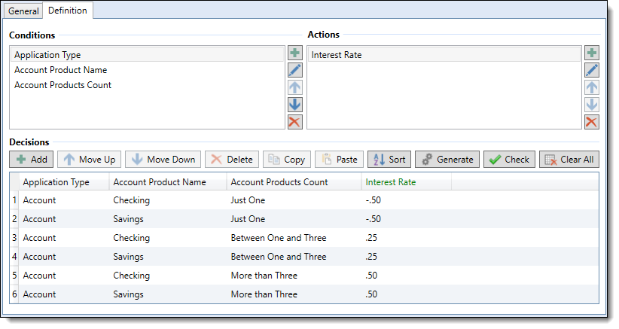This screenshot has height=329, width=619.
Task: Select row 4 number in decisions table
Action: (14, 257)
